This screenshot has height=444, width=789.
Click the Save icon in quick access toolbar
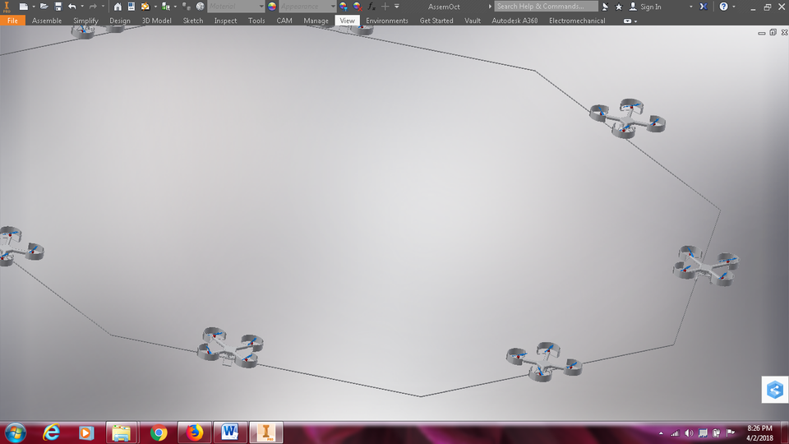click(x=58, y=7)
